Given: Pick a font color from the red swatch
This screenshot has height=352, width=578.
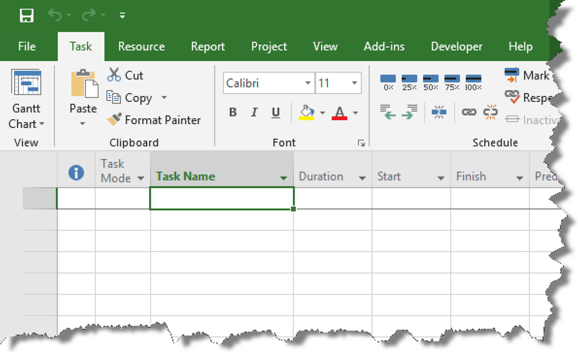Looking at the screenshot, I should [x=339, y=112].
